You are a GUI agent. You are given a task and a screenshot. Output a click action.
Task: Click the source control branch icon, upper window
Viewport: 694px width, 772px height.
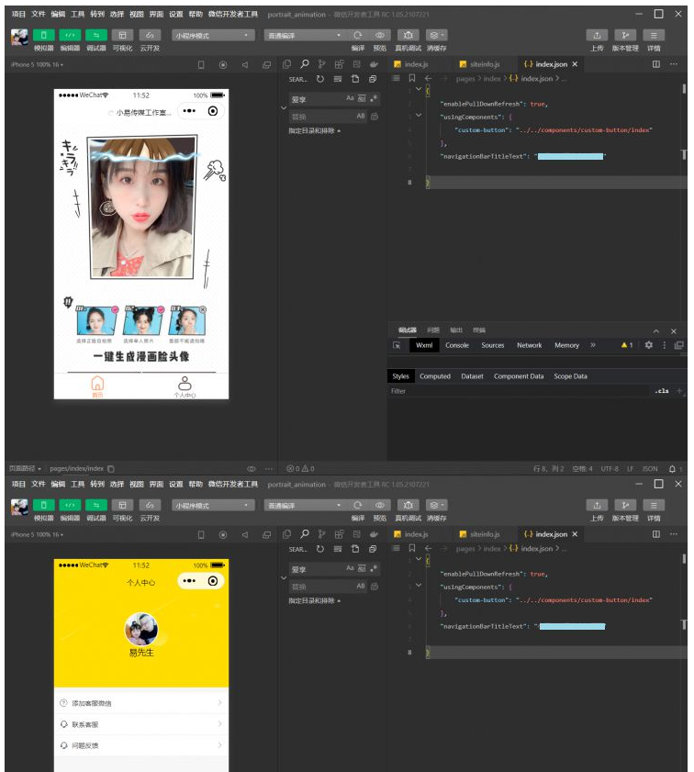(321, 64)
